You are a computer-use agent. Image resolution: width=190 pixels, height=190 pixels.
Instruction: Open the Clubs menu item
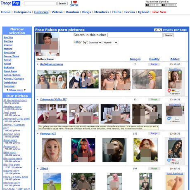coord(116,12)
